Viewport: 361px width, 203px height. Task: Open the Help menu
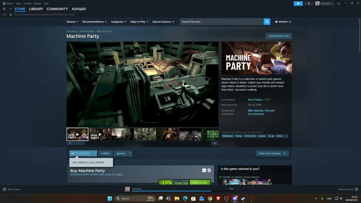pos(46,3)
